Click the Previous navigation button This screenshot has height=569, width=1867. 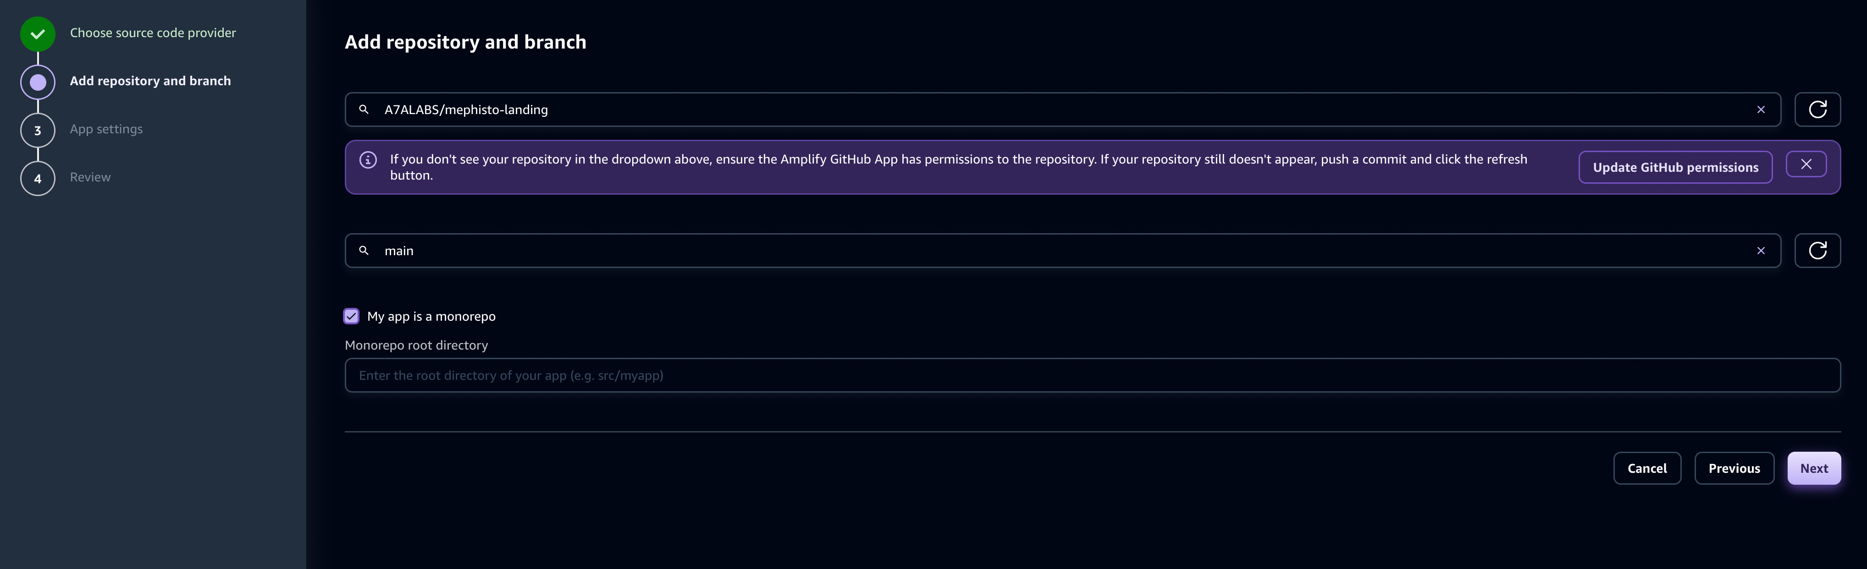[1734, 468]
